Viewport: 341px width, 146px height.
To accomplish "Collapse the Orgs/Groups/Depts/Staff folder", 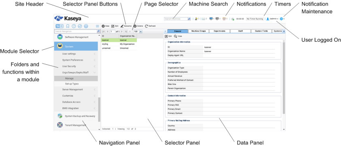I will click(76, 72).
